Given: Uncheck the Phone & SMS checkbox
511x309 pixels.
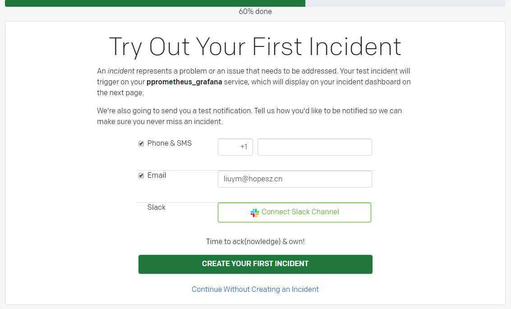Looking at the screenshot, I should pyautogui.click(x=141, y=144).
